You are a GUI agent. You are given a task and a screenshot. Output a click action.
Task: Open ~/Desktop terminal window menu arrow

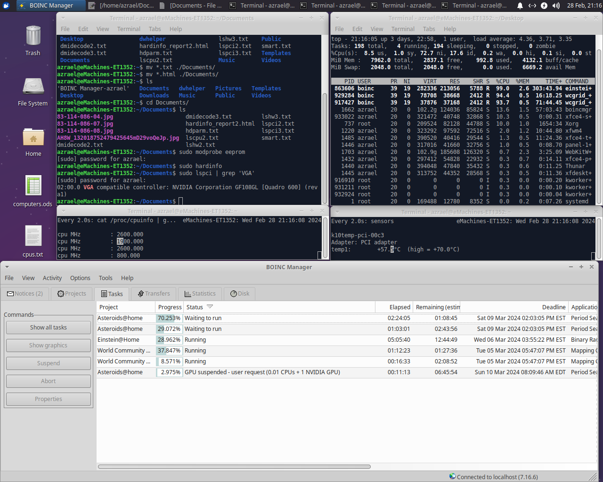[x=337, y=18]
